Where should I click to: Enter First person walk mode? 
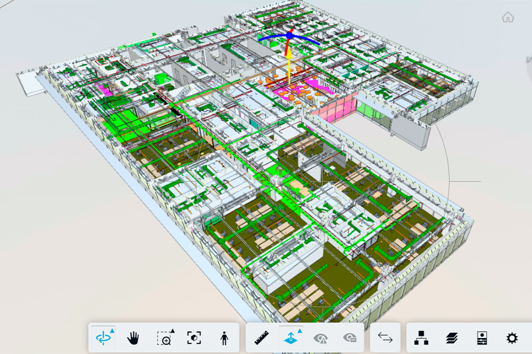[224, 338]
